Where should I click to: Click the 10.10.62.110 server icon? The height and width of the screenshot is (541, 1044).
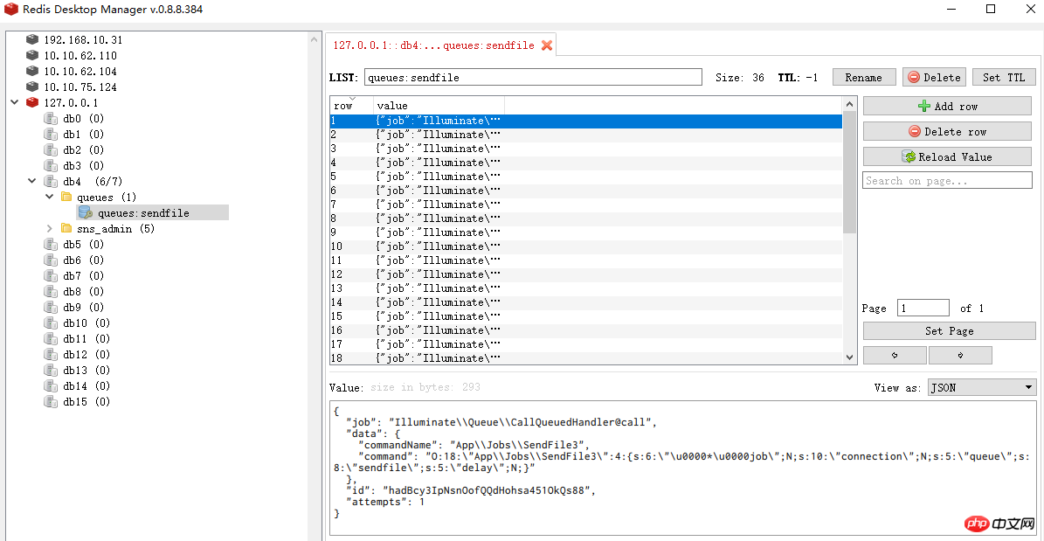(x=32, y=55)
